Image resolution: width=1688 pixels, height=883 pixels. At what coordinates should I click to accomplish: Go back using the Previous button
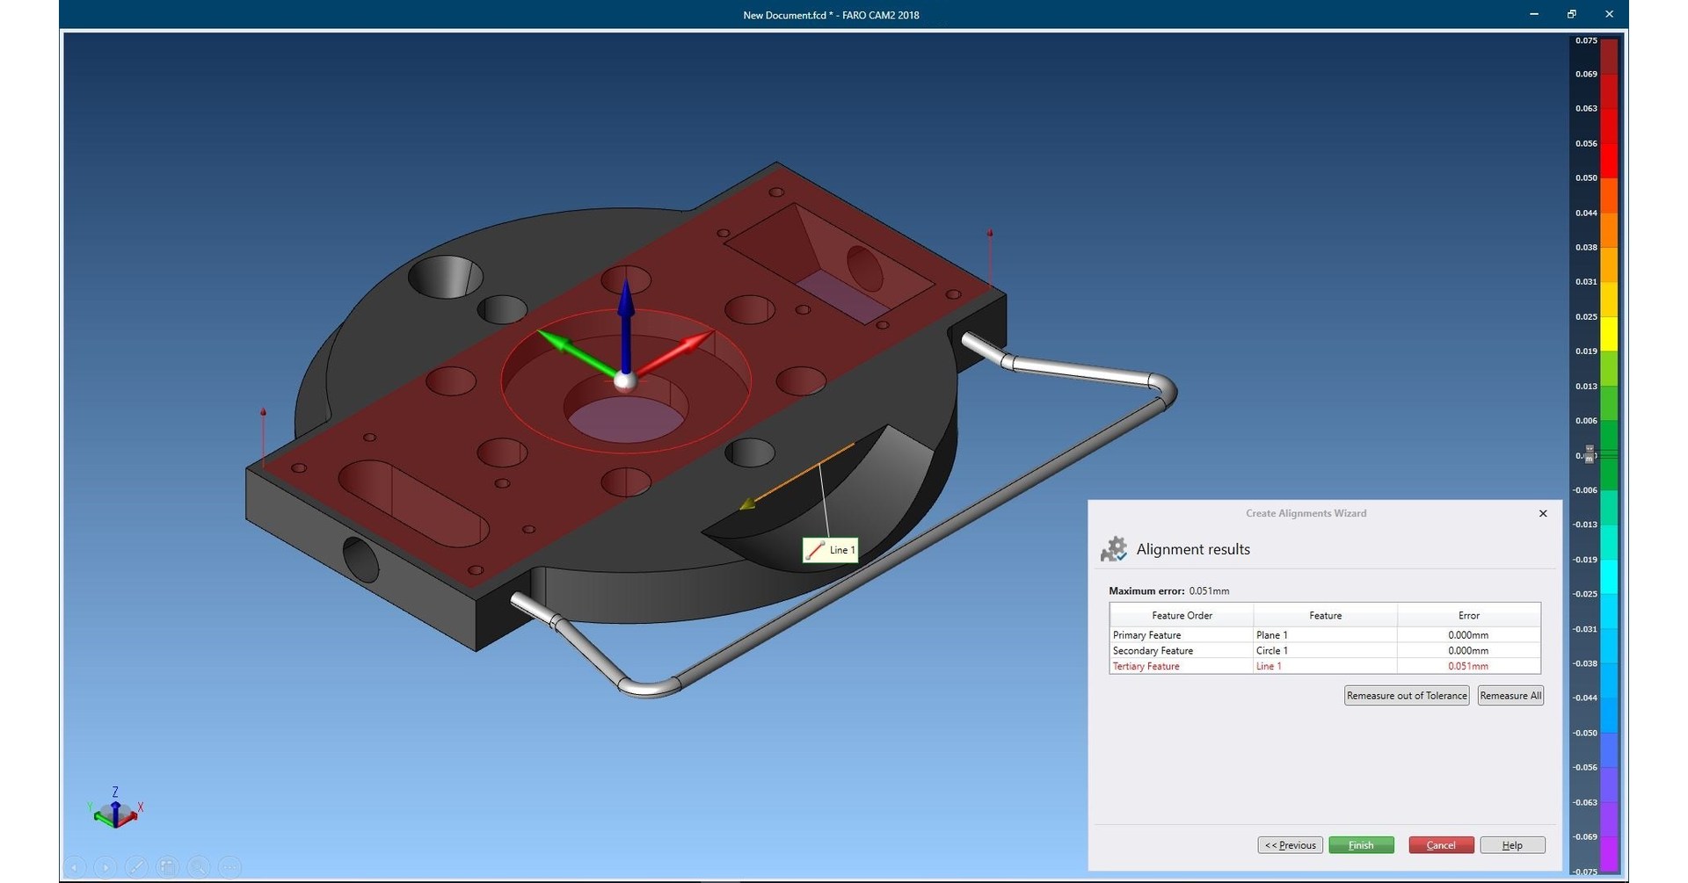click(1289, 844)
